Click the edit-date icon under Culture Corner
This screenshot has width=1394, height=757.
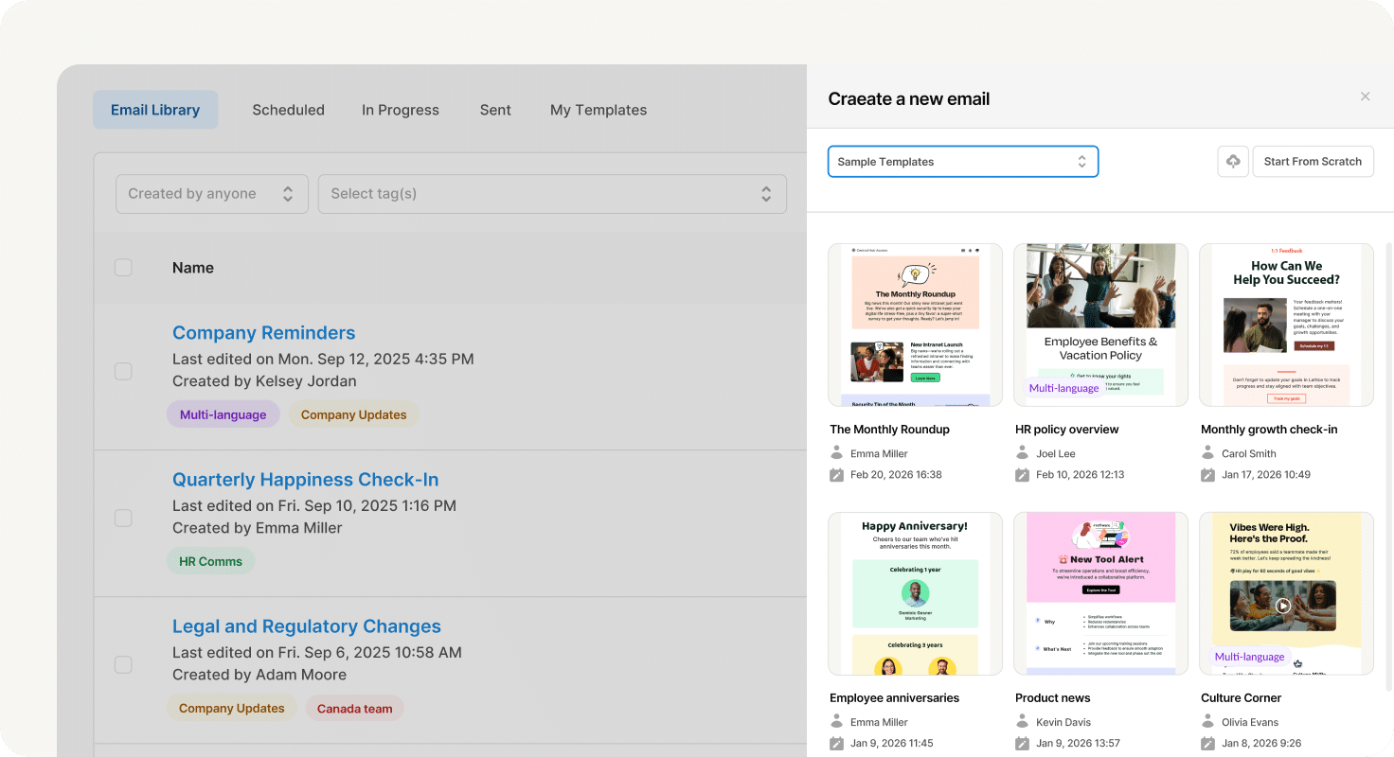pos(1207,743)
